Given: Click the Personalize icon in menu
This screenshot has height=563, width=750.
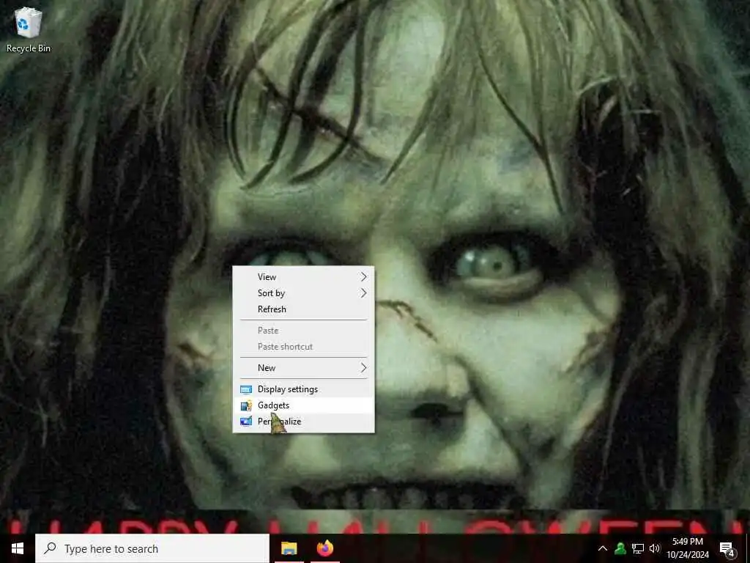Looking at the screenshot, I should [246, 422].
